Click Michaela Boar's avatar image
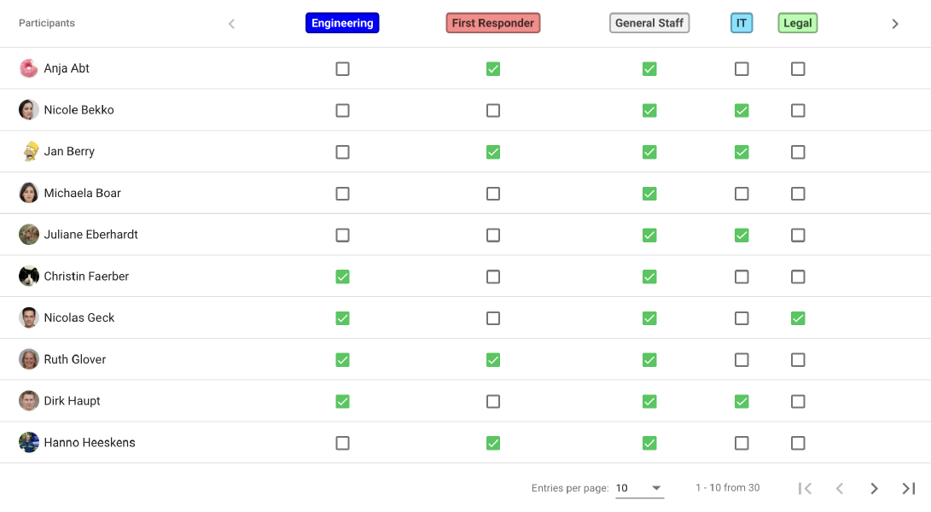 (28, 193)
